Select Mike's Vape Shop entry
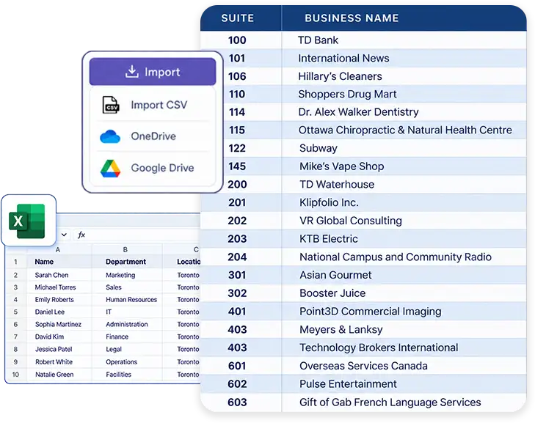The height and width of the screenshot is (423, 535). [341, 166]
